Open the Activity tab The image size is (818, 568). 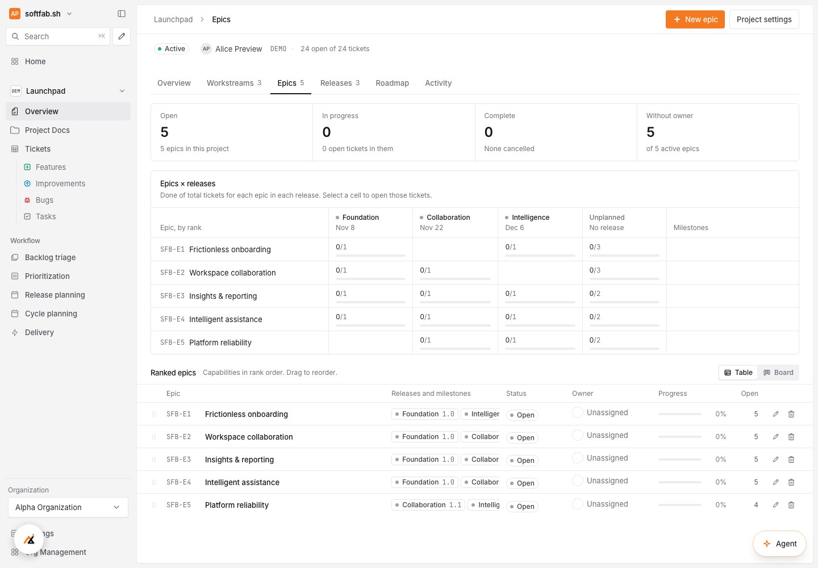(x=439, y=83)
